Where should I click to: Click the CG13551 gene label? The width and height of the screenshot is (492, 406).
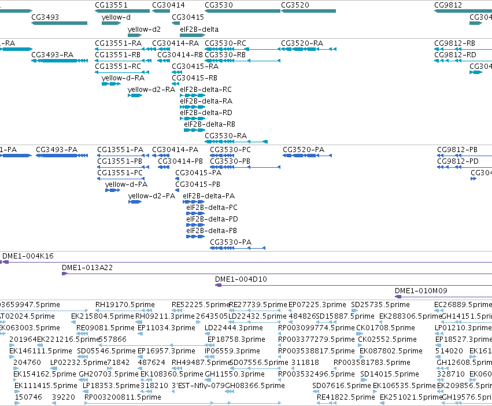(x=112, y=5)
